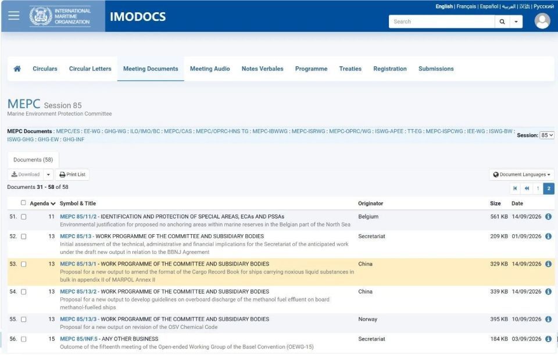This screenshot has height=355, width=558.
Task: Open the hamburger menu icon
Action: [x=13, y=16]
